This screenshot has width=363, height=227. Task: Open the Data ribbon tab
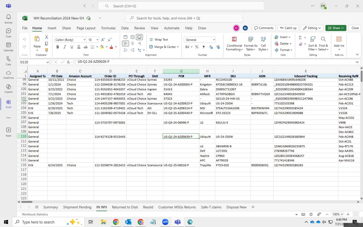click(125, 28)
